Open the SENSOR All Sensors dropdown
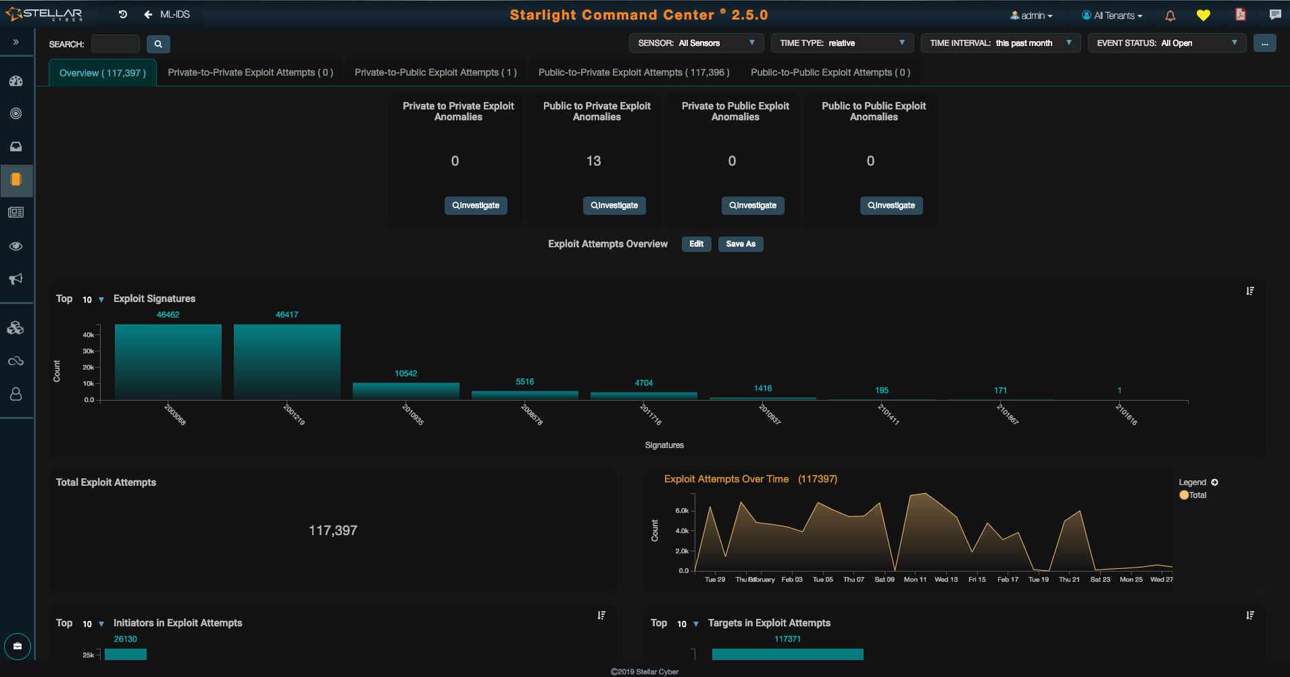Screen dimensions: 1290x677 pyautogui.click(x=696, y=43)
